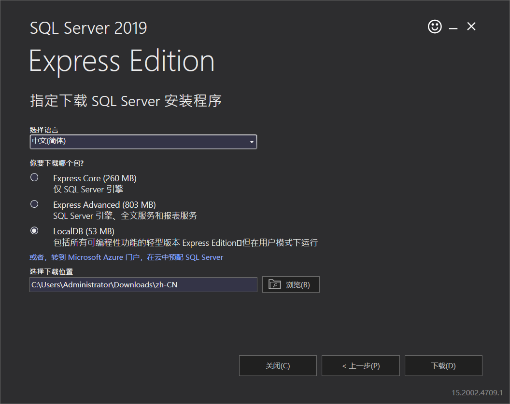Image resolution: width=510 pixels, height=404 pixels.
Task: Click the 关闭(C) button
Action: tap(278, 365)
